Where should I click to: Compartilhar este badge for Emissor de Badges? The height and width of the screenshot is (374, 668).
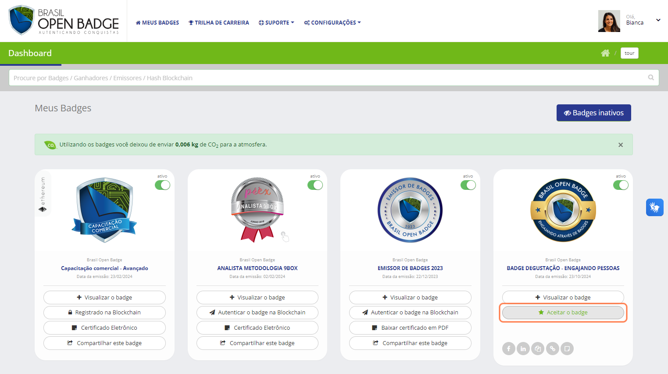click(x=410, y=343)
